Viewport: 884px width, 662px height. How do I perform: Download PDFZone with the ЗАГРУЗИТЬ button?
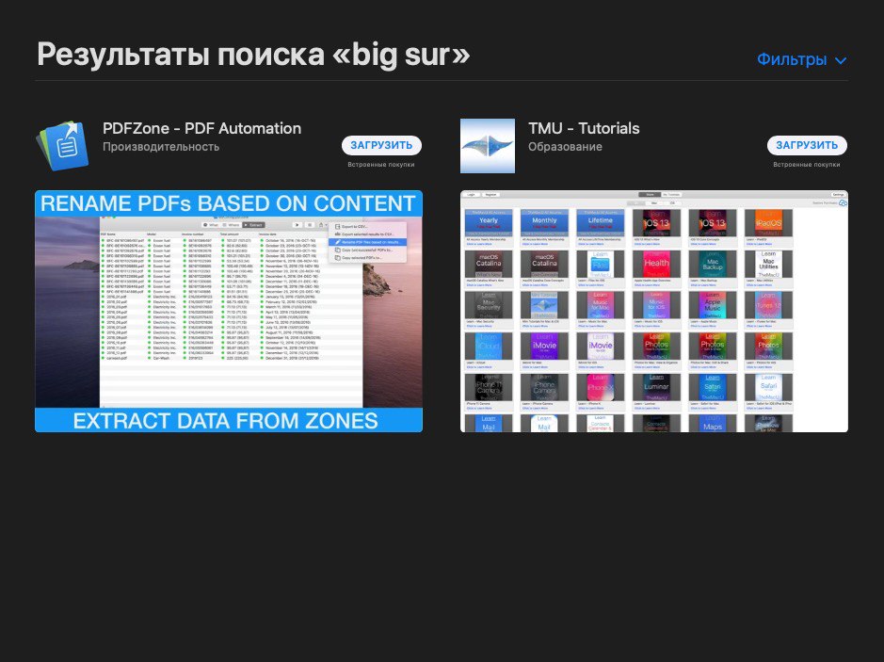(381, 145)
